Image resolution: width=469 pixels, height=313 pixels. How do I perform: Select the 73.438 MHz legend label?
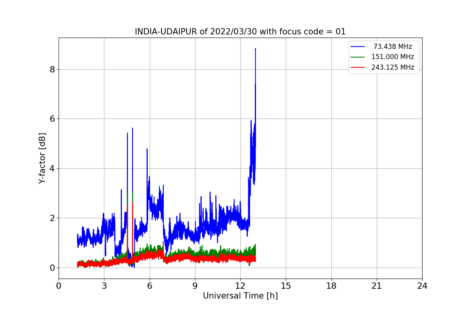(x=393, y=47)
